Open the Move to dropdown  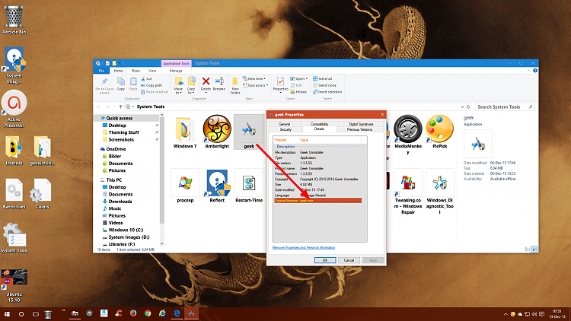pos(178,85)
